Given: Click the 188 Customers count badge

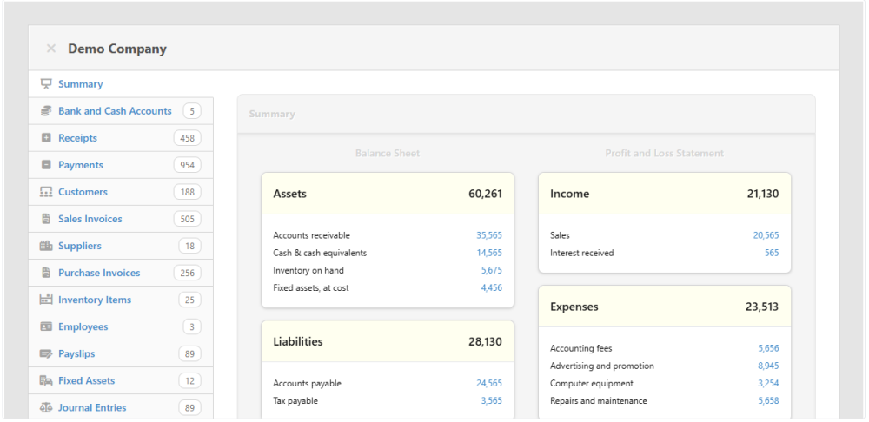Looking at the screenshot, I should tap(188, 192).
